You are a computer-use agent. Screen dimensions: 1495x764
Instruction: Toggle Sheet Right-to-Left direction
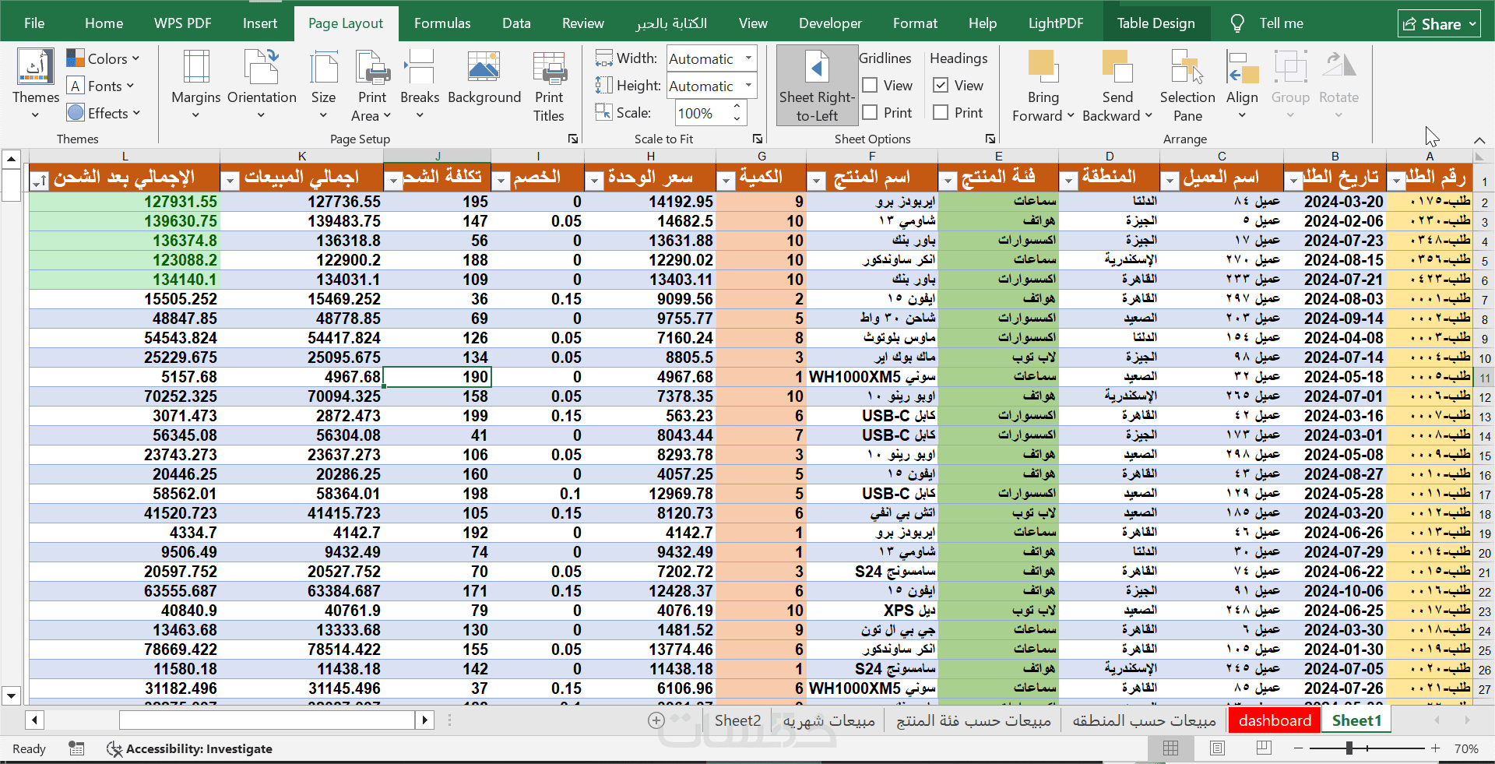coord(817,85)
